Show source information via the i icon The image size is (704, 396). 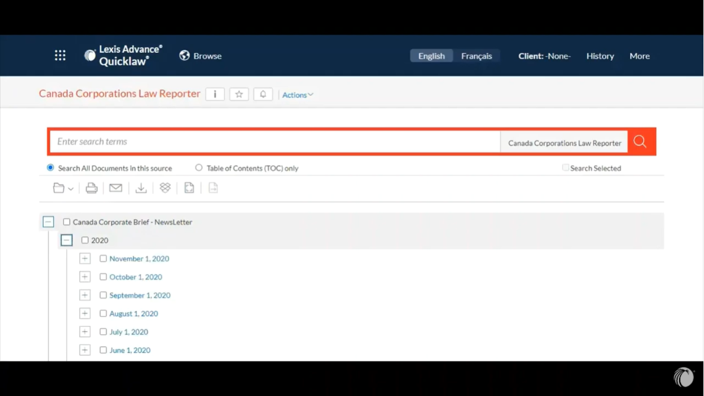point(215,94)
